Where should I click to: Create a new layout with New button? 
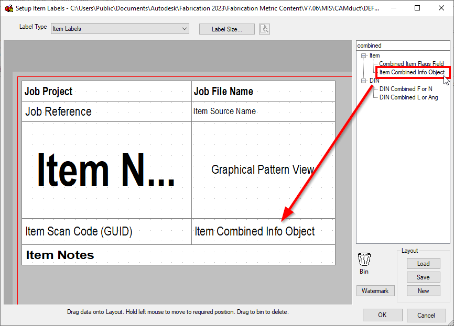[x=423, y=290]
